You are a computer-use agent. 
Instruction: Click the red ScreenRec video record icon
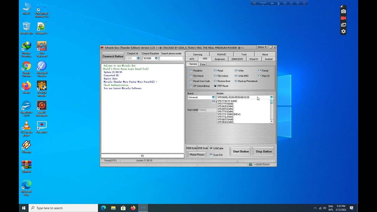click(x=343, y=18)
